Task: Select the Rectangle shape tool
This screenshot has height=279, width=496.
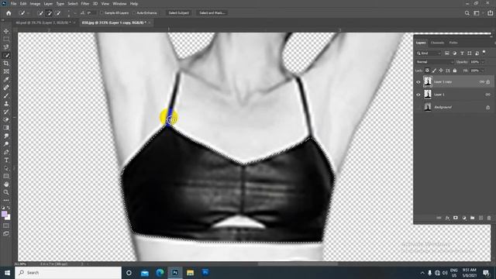Action: [6, 176]
